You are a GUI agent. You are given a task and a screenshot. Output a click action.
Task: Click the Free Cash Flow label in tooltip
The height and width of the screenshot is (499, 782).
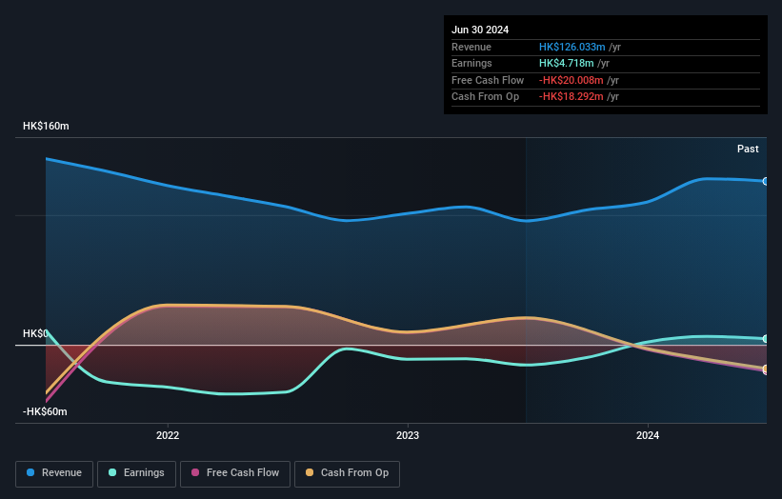click(x=488, y=80)
